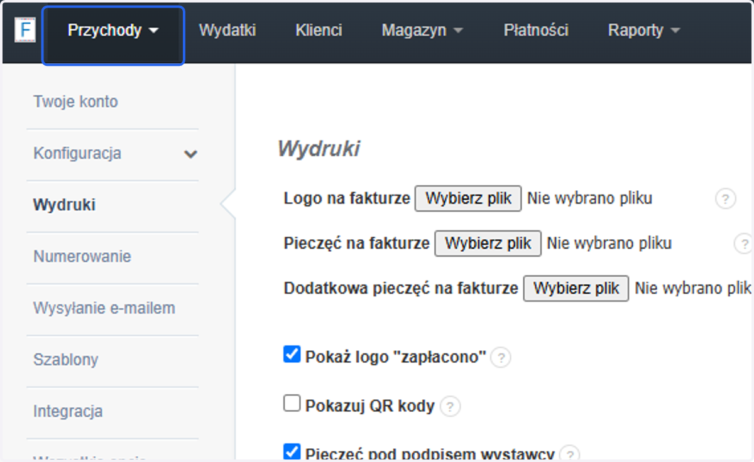Screen dimensions: 754x462
Task: Open help icon for Pieczęć na fakturze
Action: pos(744,244)
